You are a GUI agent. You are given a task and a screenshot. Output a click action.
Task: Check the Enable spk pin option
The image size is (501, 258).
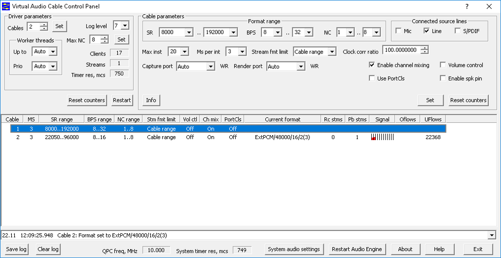(443, 78)
